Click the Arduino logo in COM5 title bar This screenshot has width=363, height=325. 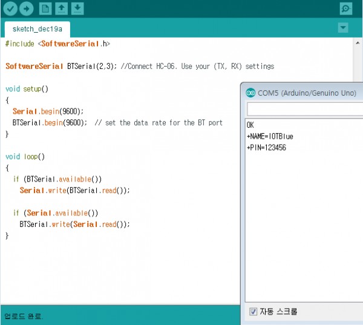(x=250, y=93)
